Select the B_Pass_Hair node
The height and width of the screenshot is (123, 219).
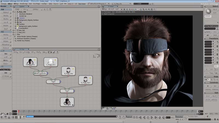point(68,71)
